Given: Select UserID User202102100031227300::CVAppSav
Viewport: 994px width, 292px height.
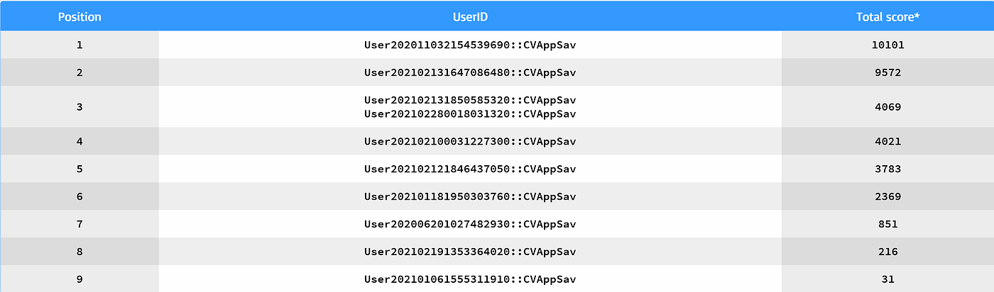Looking at the screenshot, I should pos(470,141).
